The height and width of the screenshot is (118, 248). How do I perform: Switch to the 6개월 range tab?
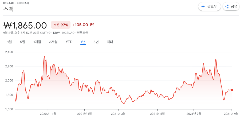[x=53, y=42]
